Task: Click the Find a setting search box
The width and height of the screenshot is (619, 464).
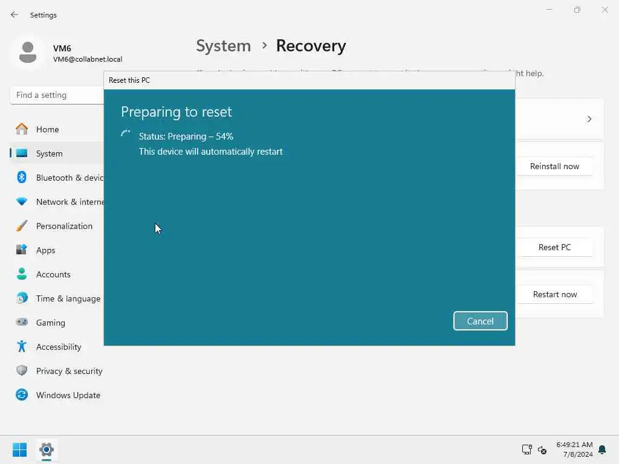Action: coord(57,95)
